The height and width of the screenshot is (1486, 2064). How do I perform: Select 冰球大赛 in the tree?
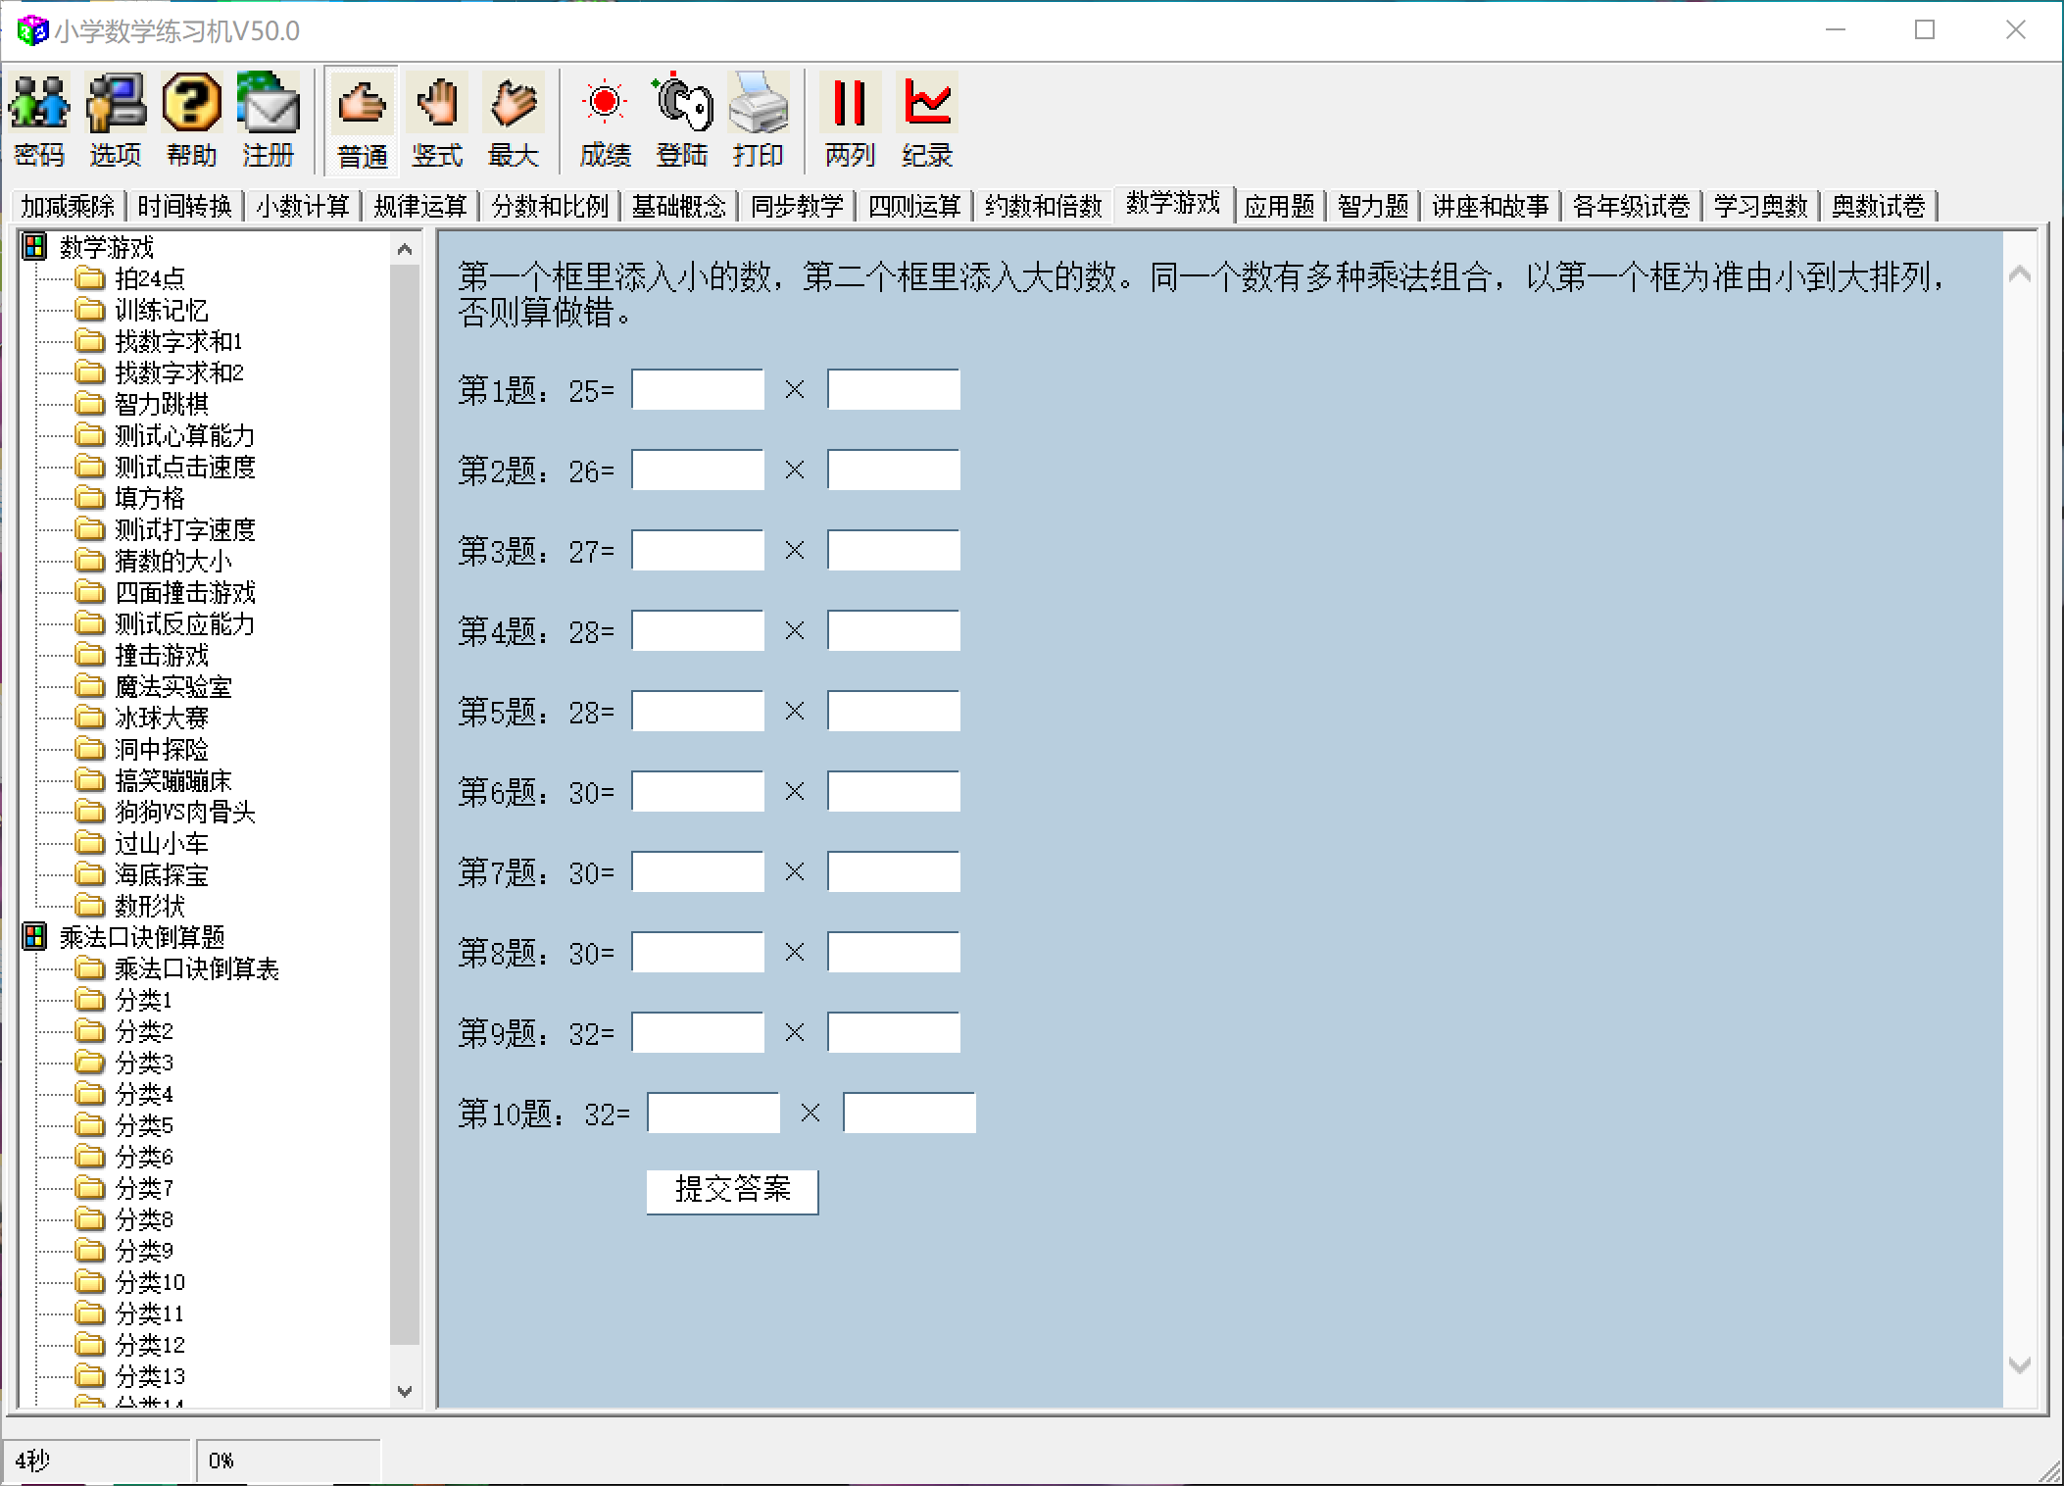[x=162, y=718]
